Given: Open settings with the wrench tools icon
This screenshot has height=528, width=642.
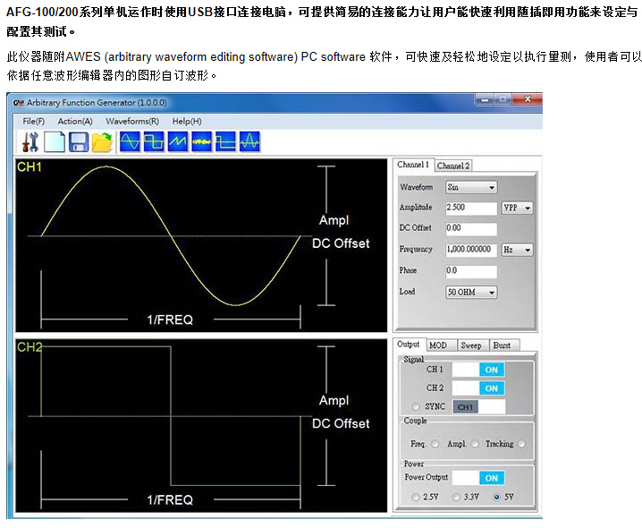Looking at the screenshot, I should click(30, 141).
